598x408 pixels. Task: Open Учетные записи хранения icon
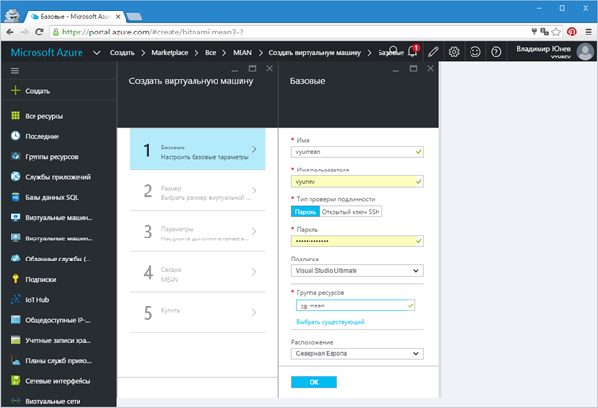(15, 340)
